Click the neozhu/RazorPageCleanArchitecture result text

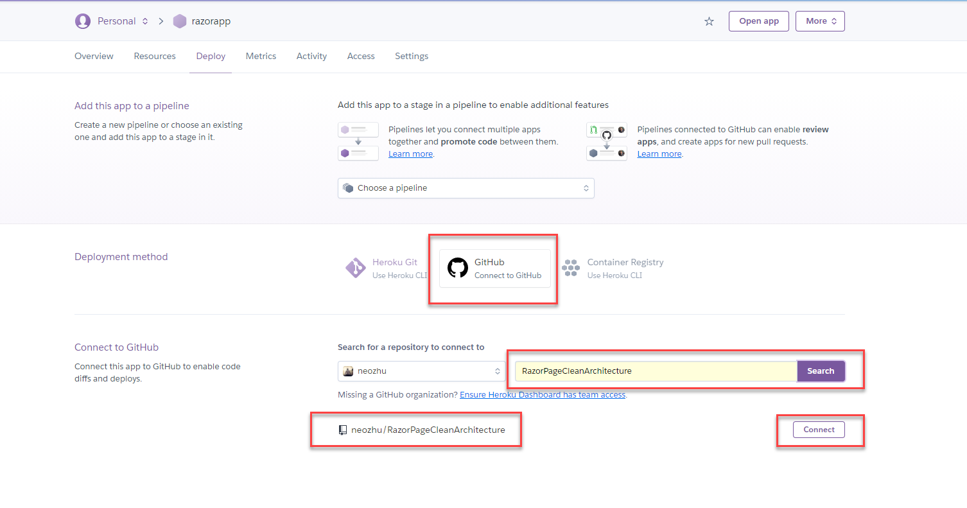(x=428, y=430)
